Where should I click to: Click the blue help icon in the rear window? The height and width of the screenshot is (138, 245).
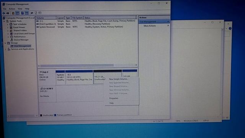pos(230,28)
